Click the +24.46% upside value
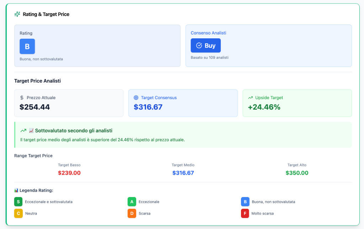This screenshot has width=364, height=229. (264, 107)
